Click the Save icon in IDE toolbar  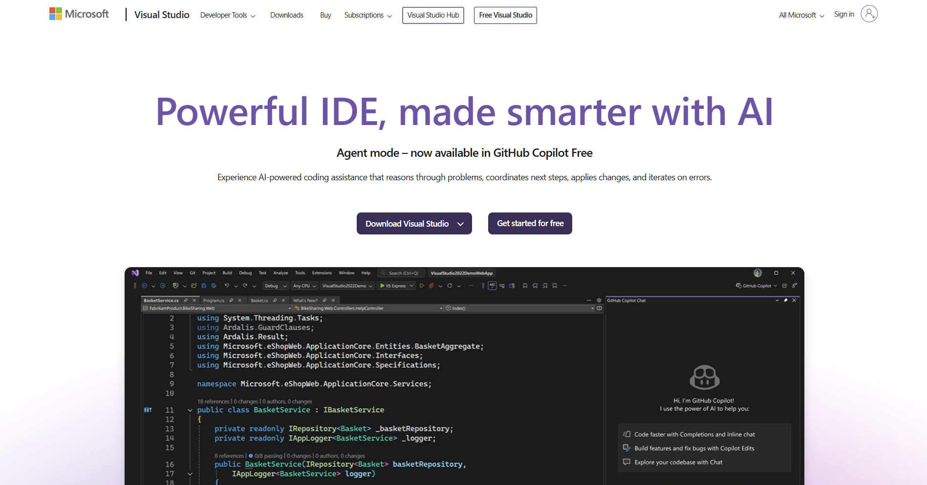click(204, 286)
